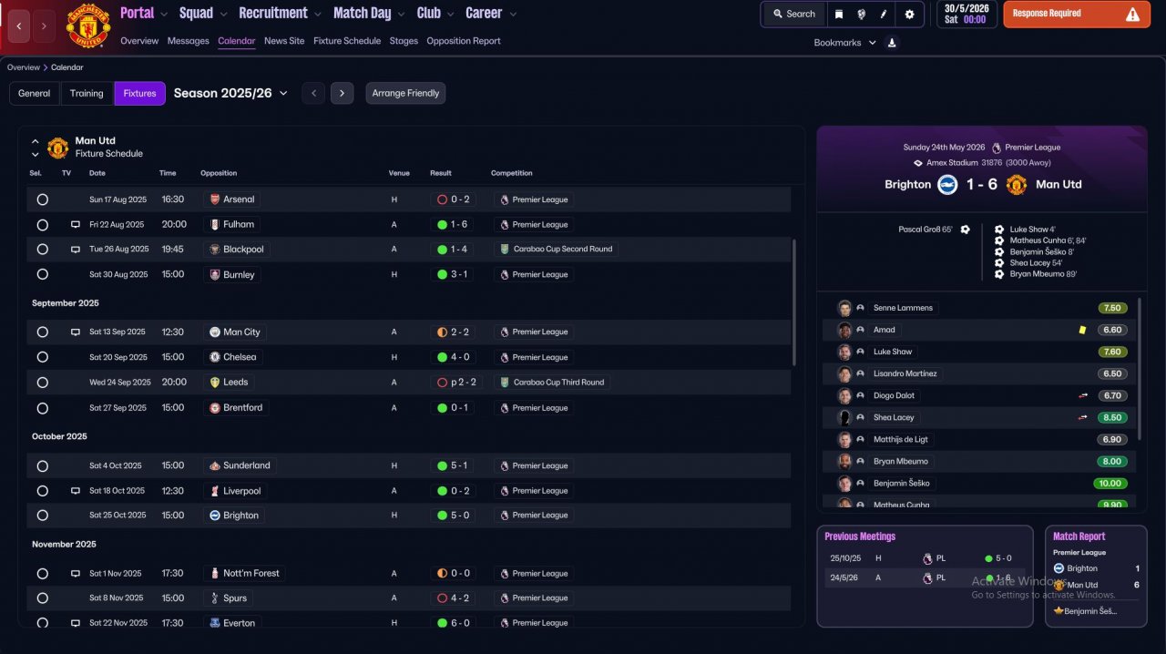Open the Carabao Cup Third Round competition link
The height and width of the screenshot is (654, 1166).
click(553, 383)
